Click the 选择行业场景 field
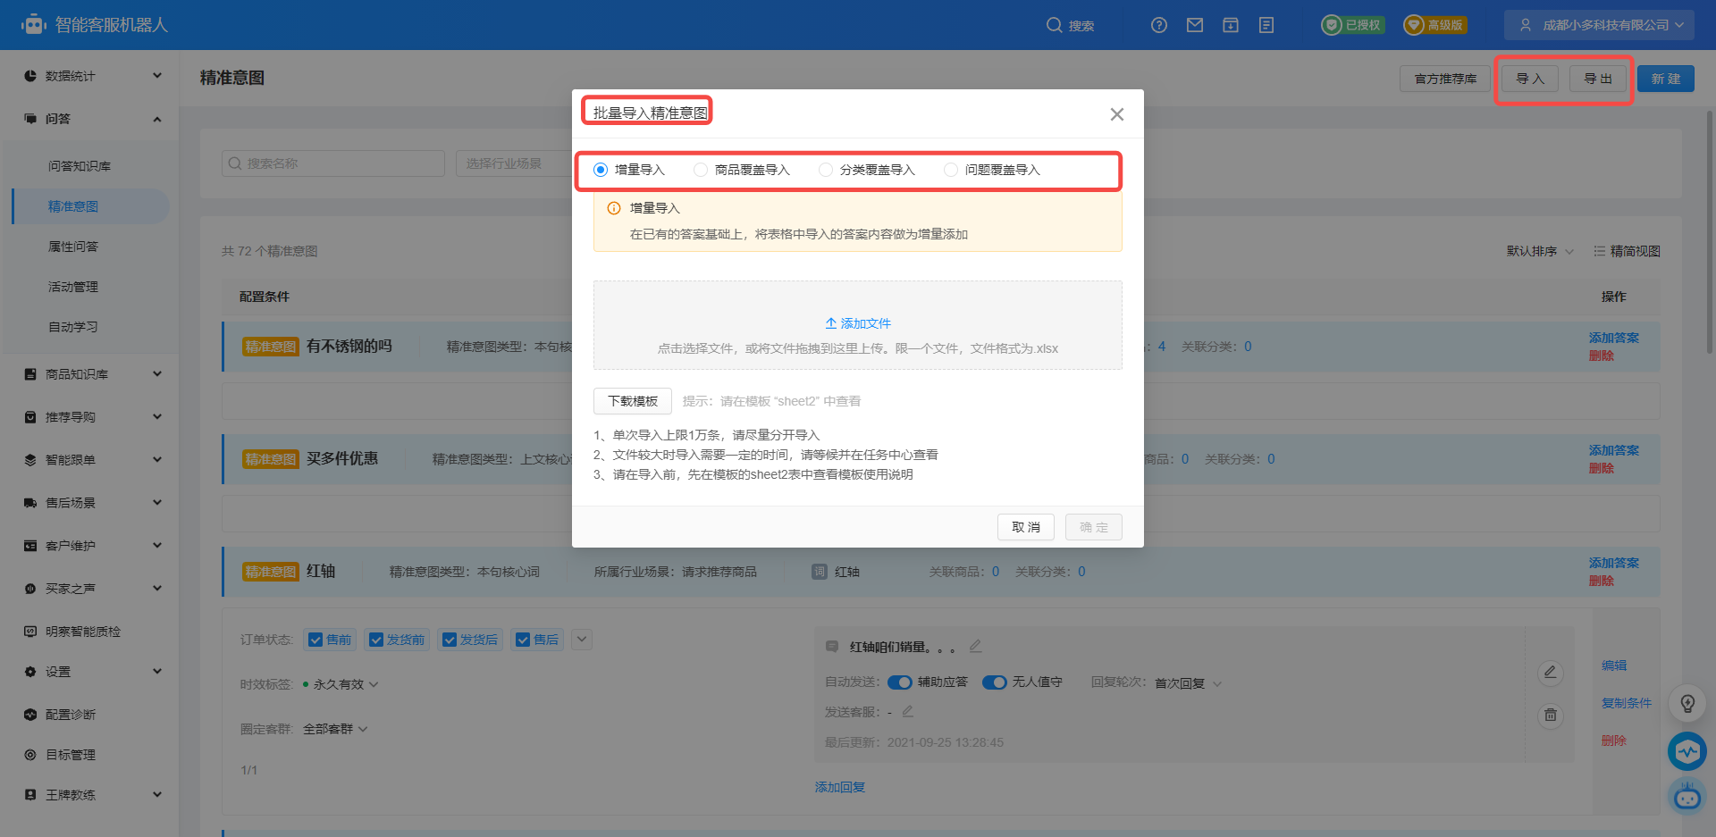The height and width of the screenshot is (837, 1716). pyautogui.click(x=514, y=163)
